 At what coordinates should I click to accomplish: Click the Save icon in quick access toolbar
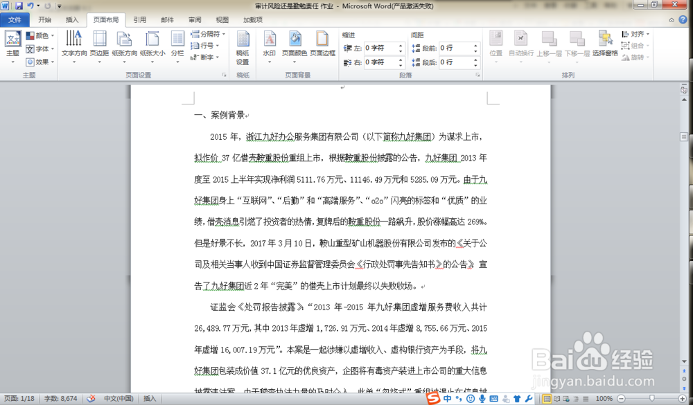(19, 6)
